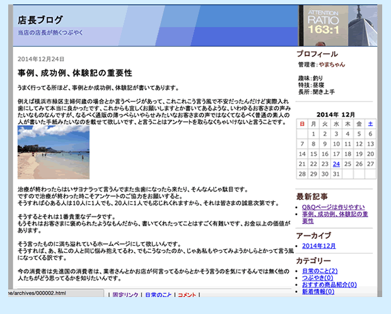
Task: Click the strength line 長所:聞き上手
Action: click(317, 92)
